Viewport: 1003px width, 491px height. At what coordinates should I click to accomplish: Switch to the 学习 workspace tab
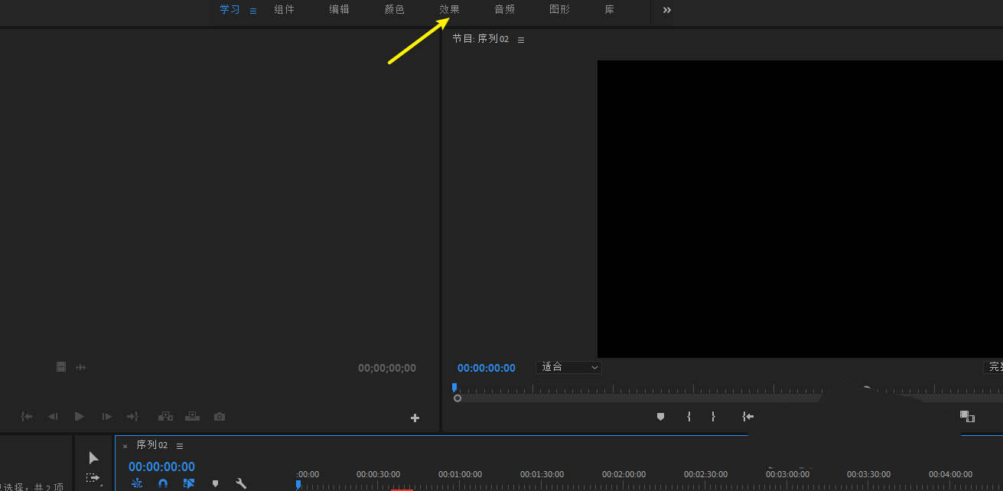[x=230, y=10]
